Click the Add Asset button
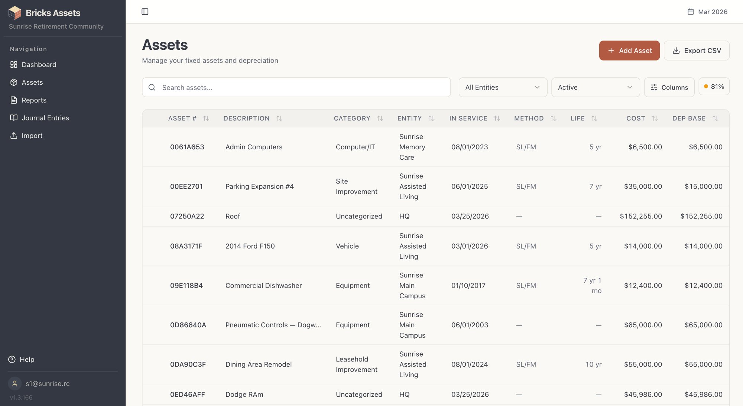The image size is (743, 406). pos(629,50)
